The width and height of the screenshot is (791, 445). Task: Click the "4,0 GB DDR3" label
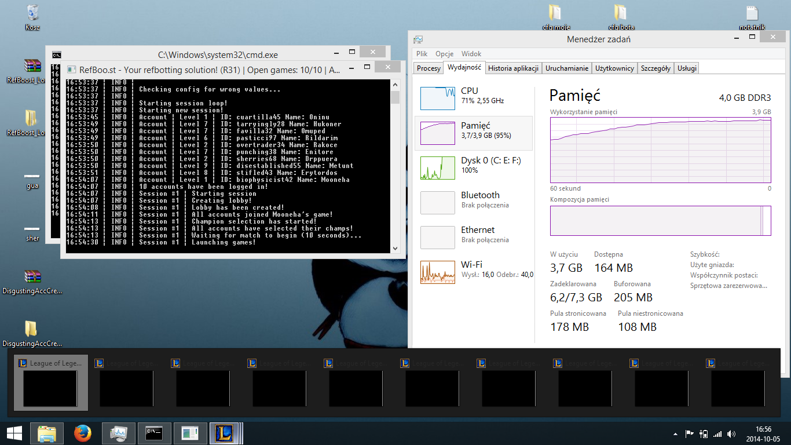point(745,97)
